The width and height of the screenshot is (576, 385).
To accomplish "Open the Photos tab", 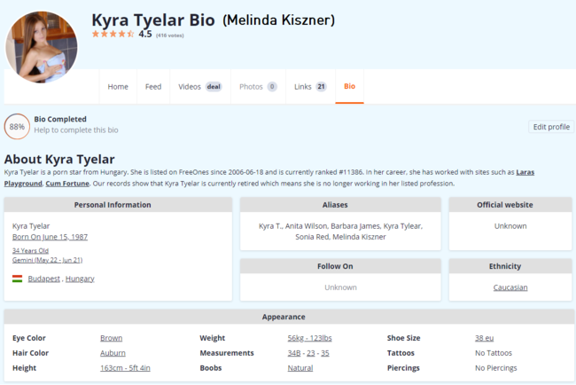I will tap(258, 87).
